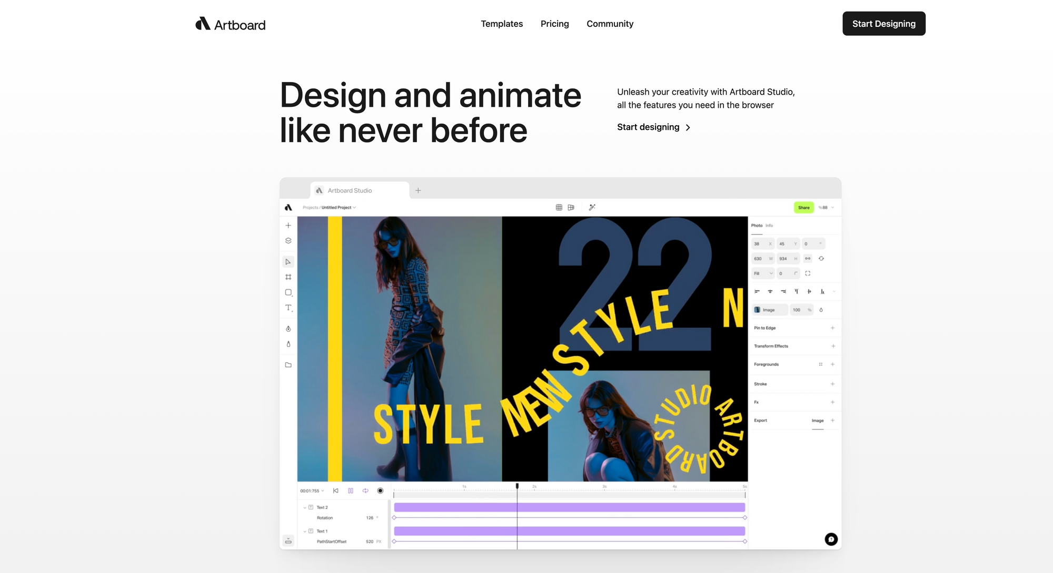Click the Community navigation menu item

609,23
